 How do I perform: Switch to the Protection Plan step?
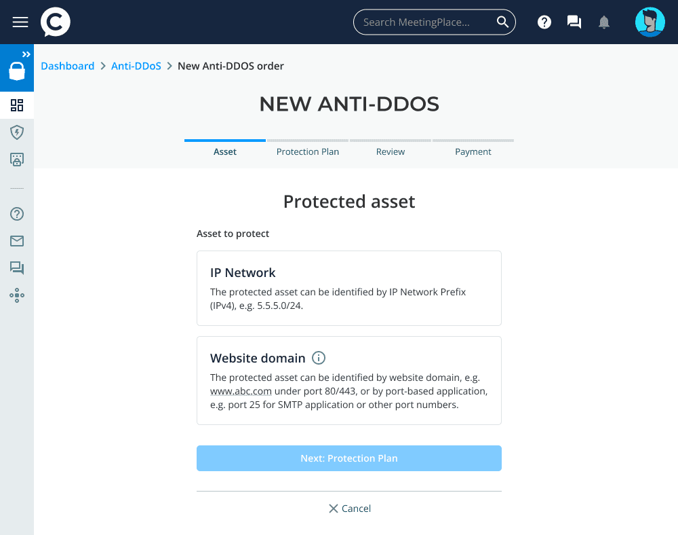pos(308,151)
